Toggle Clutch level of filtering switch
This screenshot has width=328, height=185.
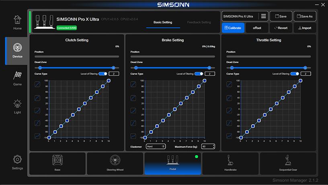pos(103,74)
